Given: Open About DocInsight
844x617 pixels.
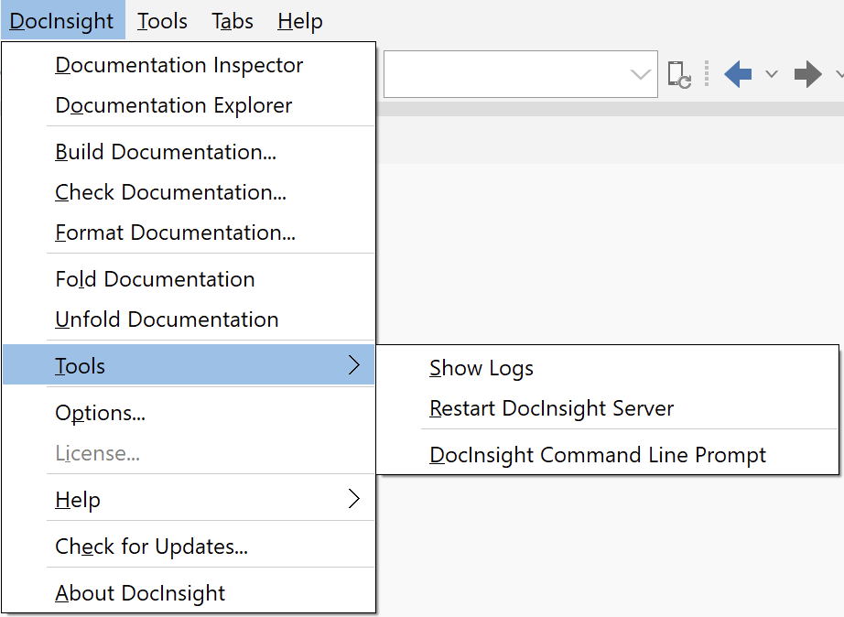Looking at the screenshot, I should 189,593.
